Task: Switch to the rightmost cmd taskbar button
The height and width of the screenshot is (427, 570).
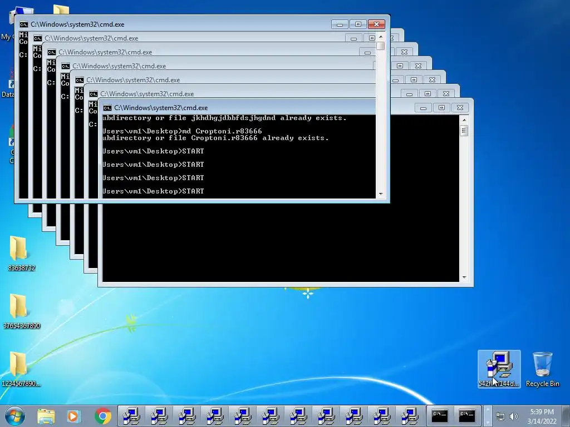Action: point(467,416)
